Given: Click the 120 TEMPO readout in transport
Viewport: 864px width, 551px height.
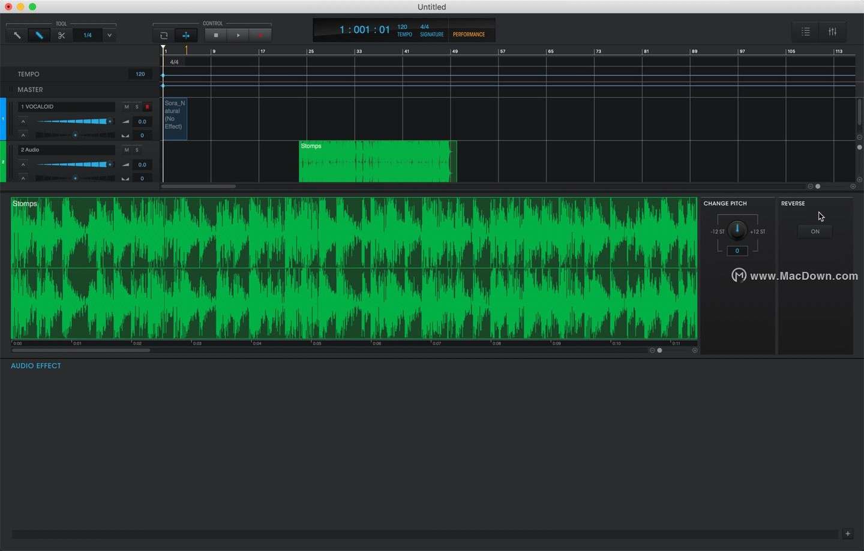Looking at the screenshot, I should [404, 31].
